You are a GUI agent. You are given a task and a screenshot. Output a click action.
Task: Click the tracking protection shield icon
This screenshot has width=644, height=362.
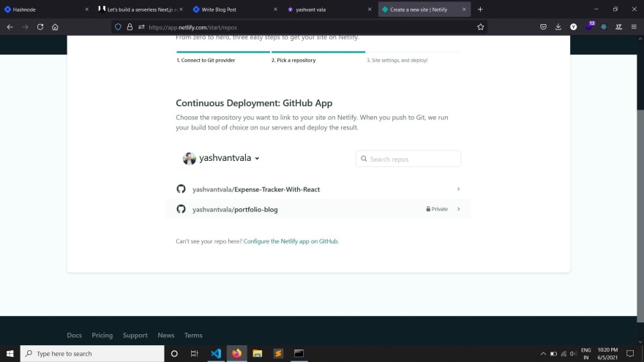click(x=118, y=27)
